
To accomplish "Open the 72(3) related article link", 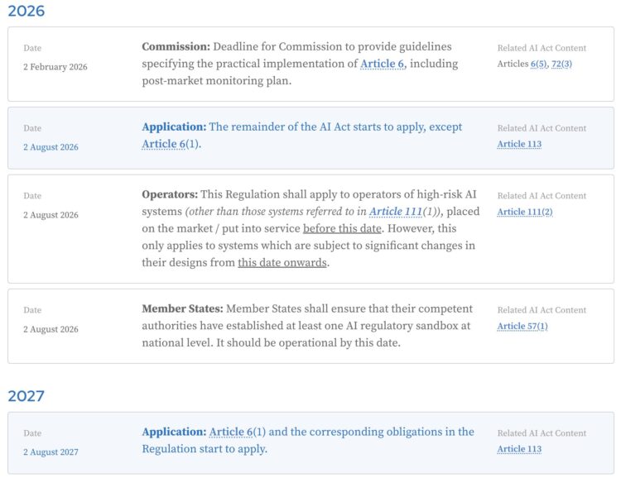I will pyautogui.click(x=561, y=64).
